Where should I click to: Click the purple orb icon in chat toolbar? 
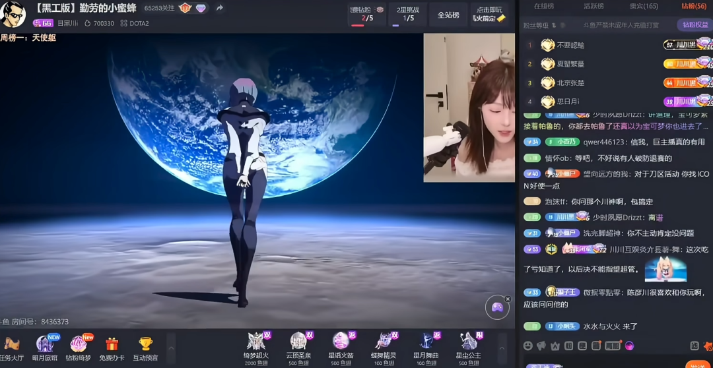630,346
